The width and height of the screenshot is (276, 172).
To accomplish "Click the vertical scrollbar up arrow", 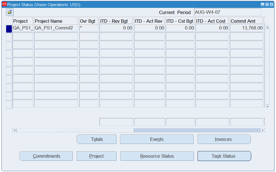I will [267, 27].
